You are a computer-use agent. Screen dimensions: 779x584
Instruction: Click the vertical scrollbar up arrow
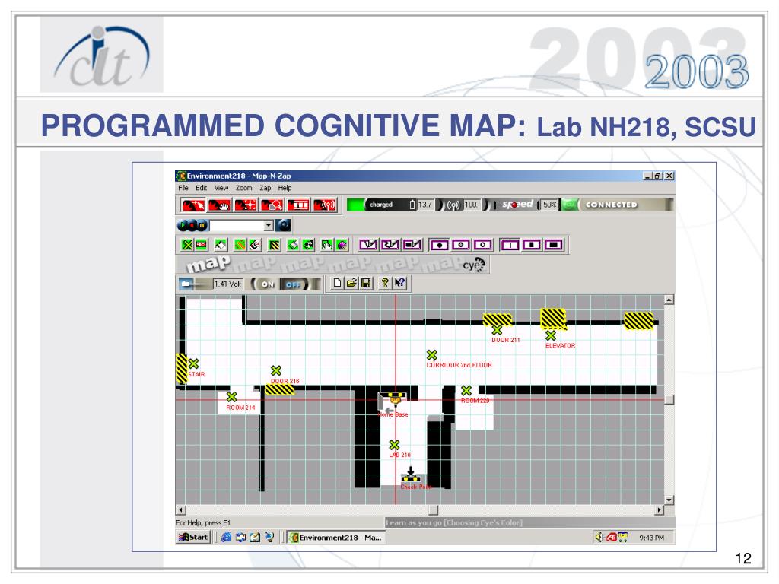pyautogui.click(x=669, y=300)
